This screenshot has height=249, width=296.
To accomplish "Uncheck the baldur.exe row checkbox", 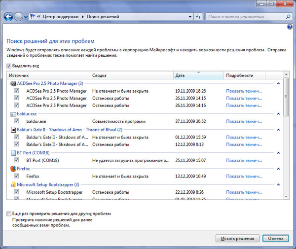I will [16, 121].
